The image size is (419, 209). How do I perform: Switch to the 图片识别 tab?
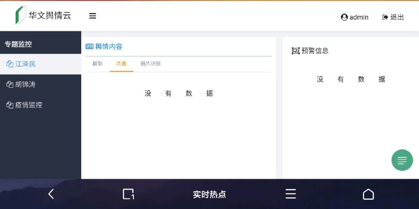point(150,64)
